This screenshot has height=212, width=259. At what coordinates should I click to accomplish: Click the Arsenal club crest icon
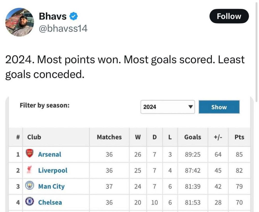[x=30, y=154]
